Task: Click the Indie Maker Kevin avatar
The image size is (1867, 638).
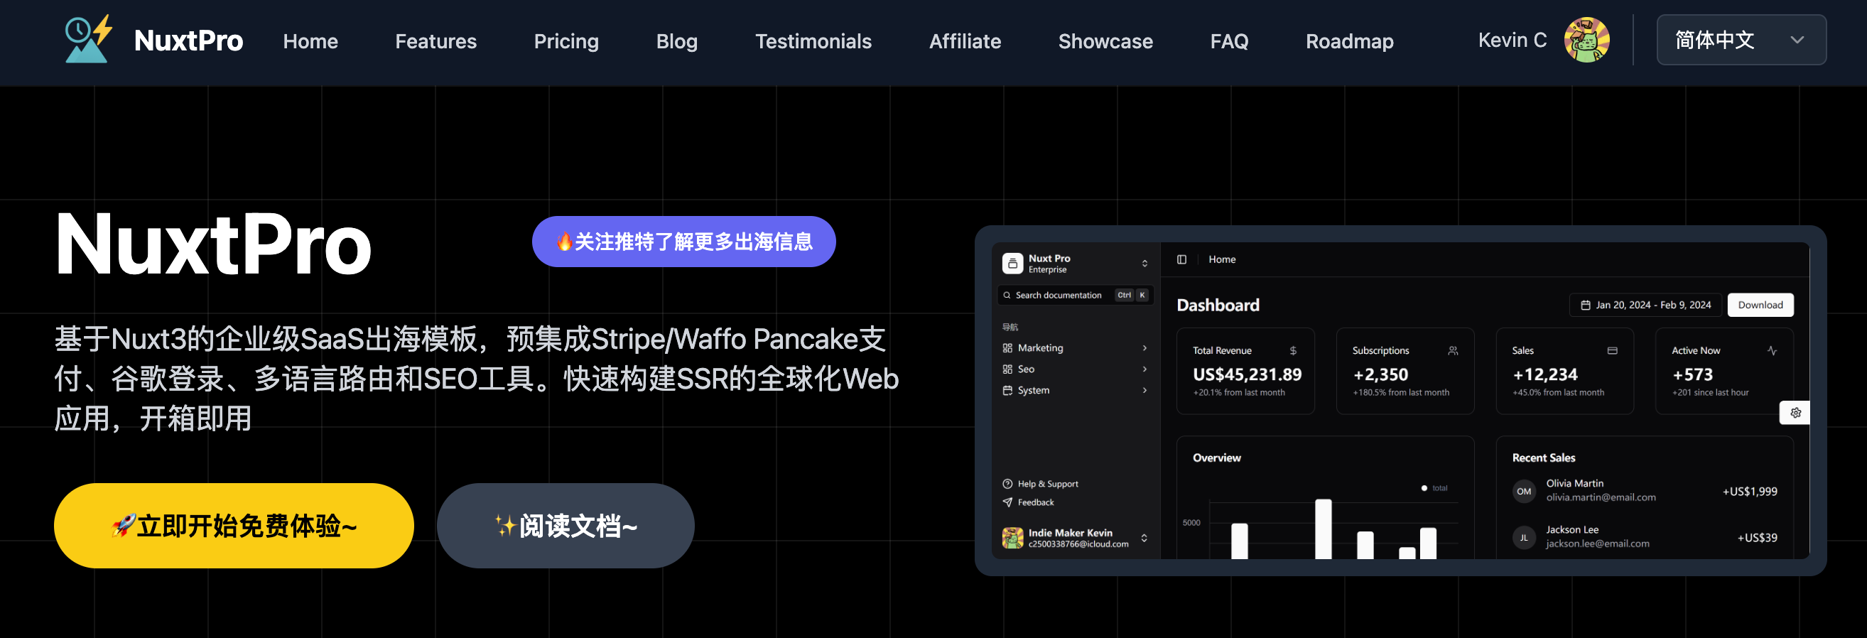Action: 1012,538
